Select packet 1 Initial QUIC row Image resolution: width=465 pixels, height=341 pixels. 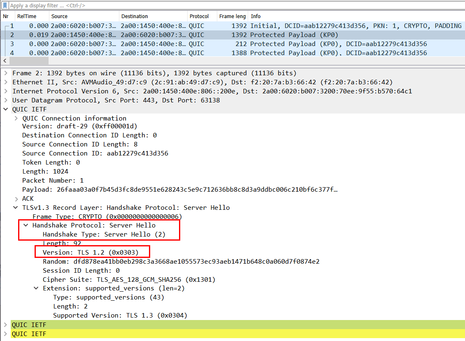coord(233,26)
